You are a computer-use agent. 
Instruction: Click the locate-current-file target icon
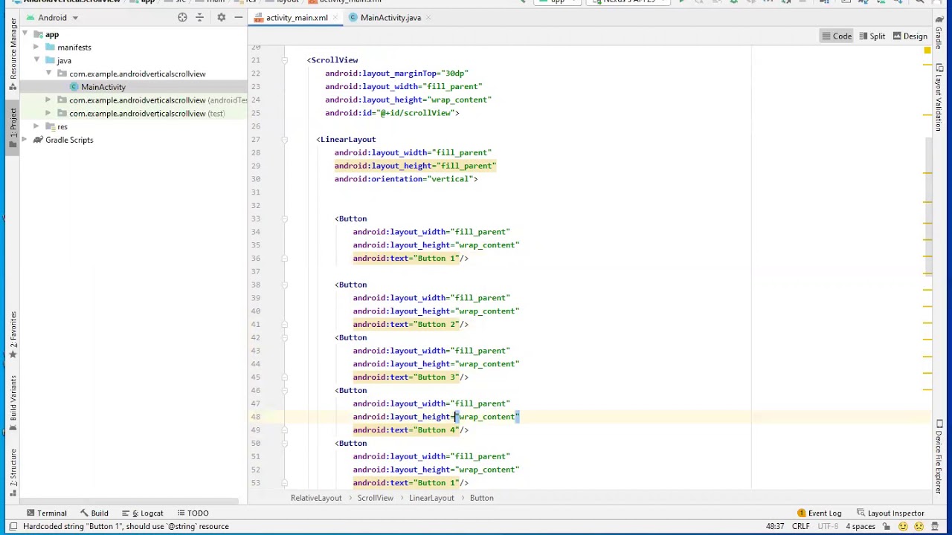point(182,17)
